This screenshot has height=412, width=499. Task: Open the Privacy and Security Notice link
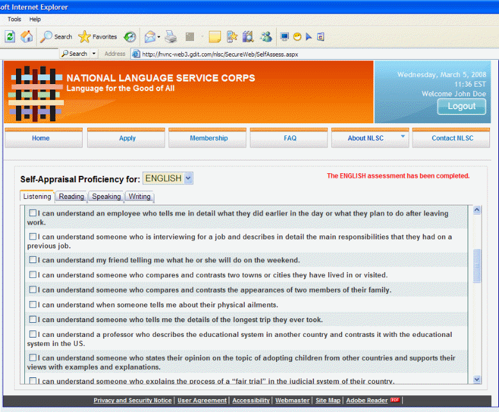[133, 400]
